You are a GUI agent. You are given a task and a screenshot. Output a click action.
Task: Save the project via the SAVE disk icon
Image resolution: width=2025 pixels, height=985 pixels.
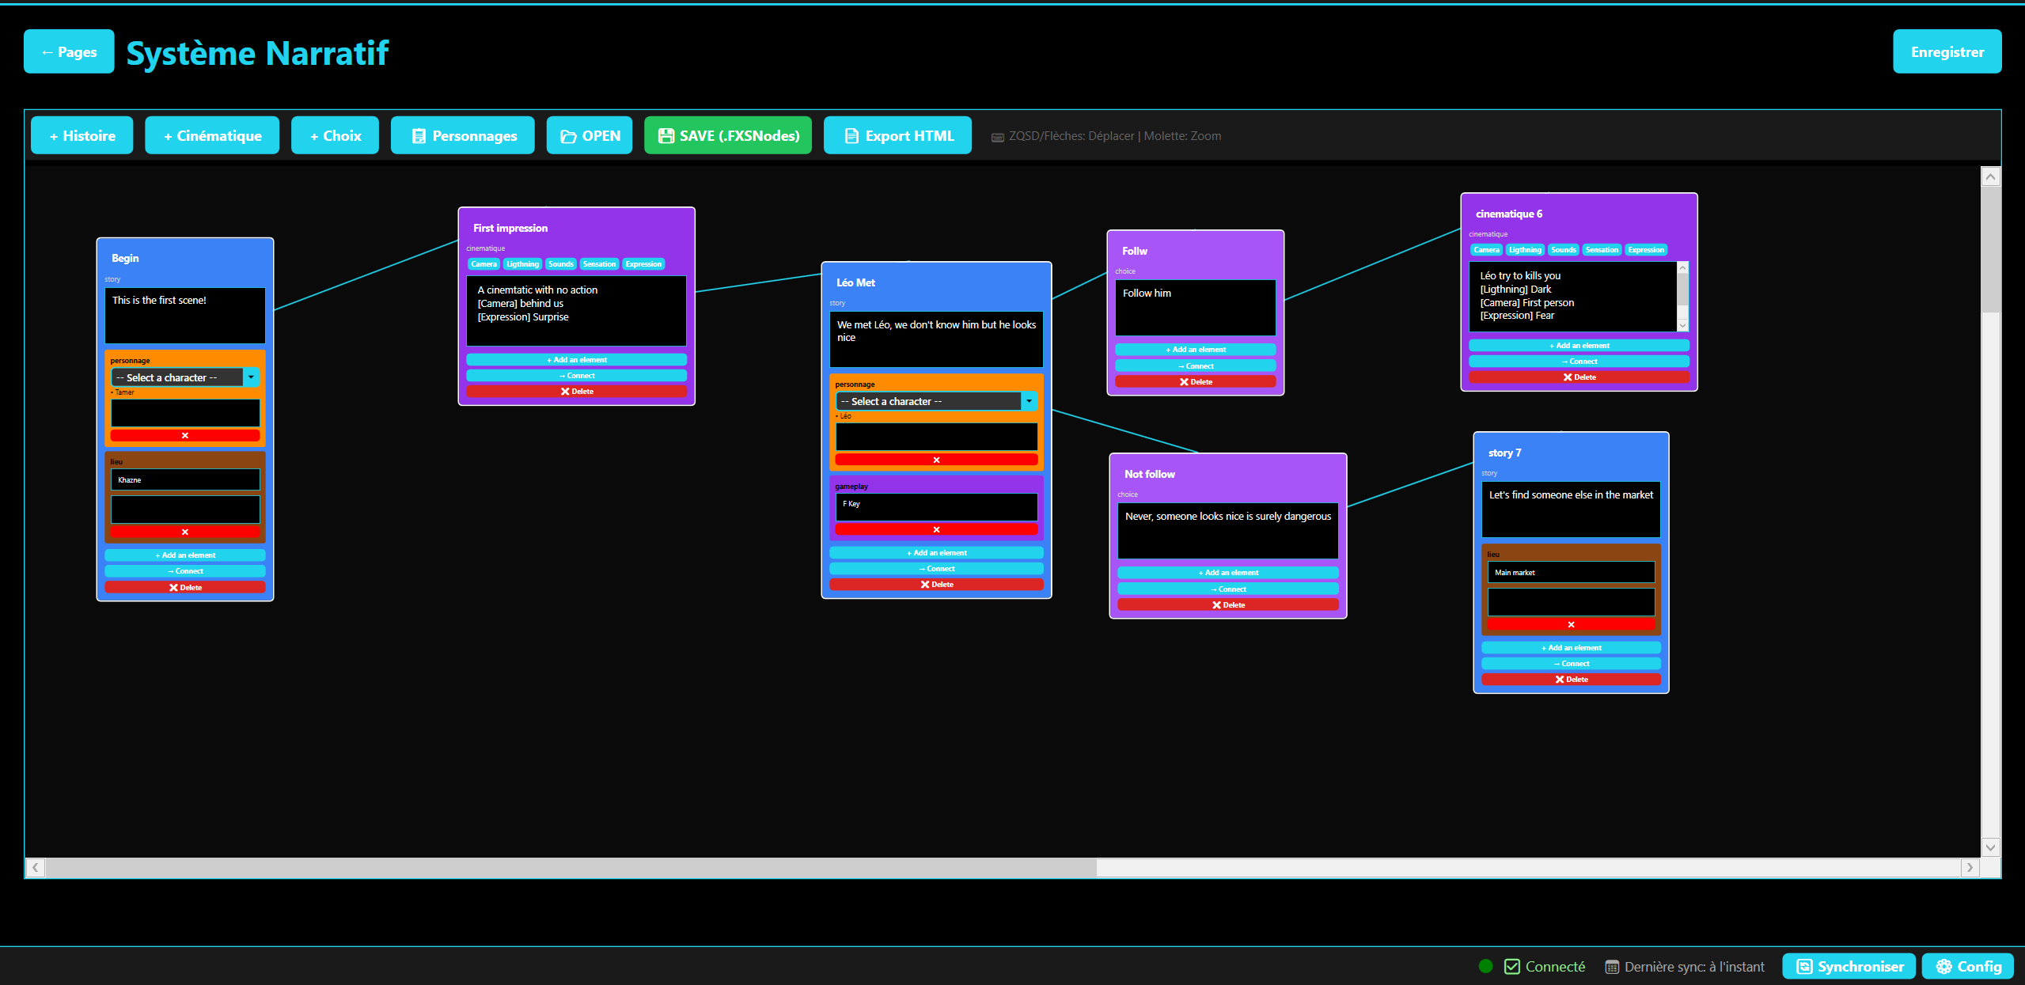pyautogui.click(x=666, y=135)
